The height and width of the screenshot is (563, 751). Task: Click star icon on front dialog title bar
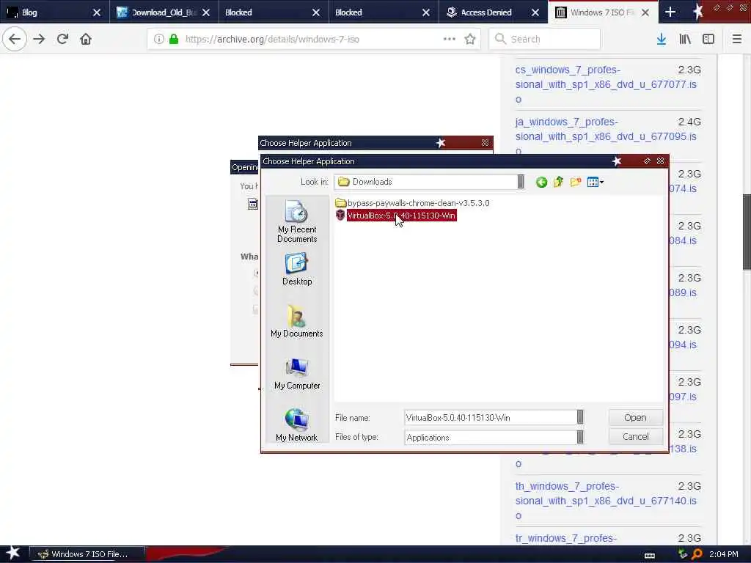coord(616,161)
